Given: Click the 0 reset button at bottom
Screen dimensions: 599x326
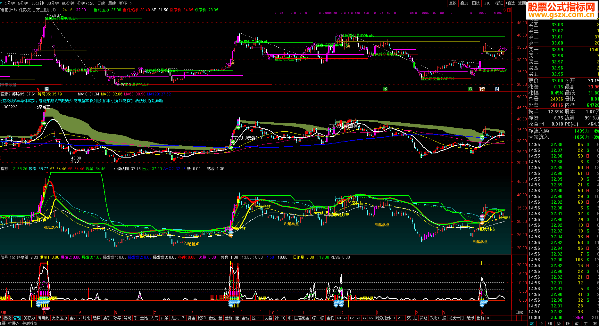Looking at the screenshot, I should [524, 318].
